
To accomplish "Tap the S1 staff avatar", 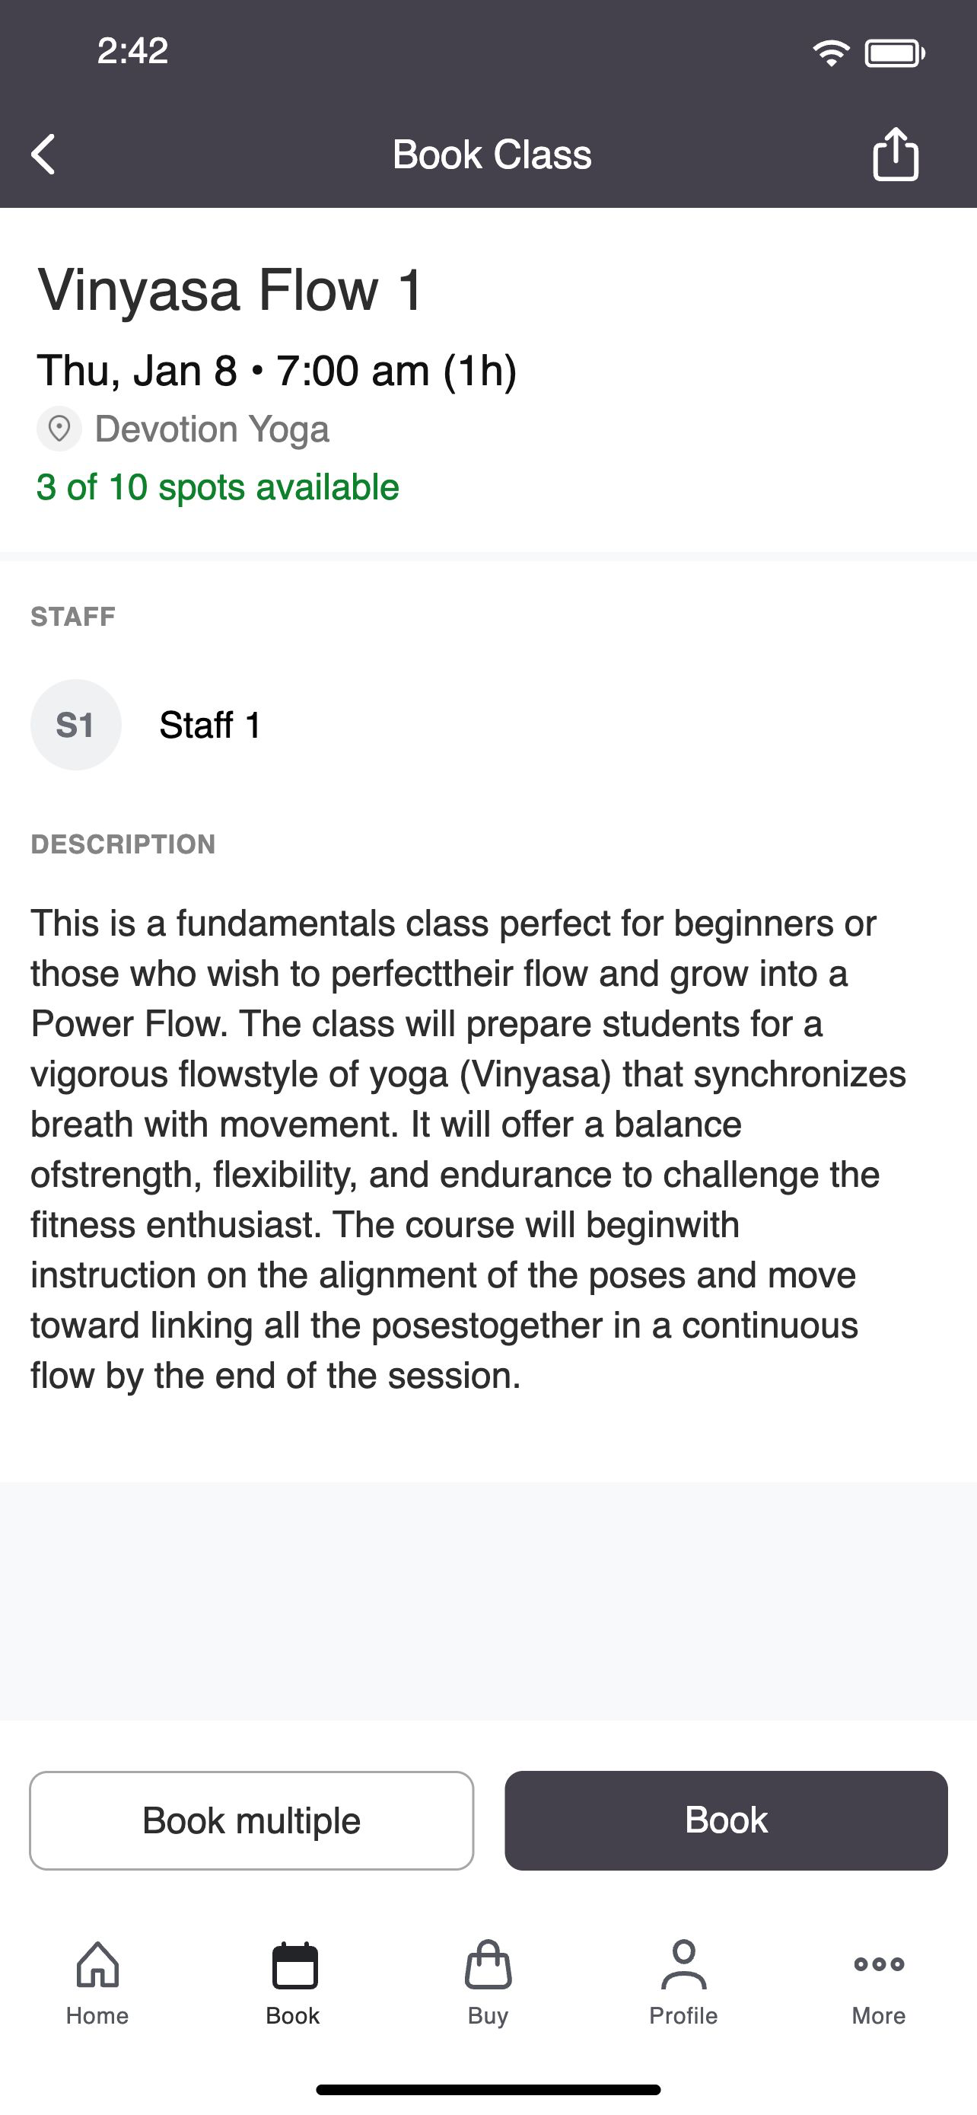I will 76,725.
